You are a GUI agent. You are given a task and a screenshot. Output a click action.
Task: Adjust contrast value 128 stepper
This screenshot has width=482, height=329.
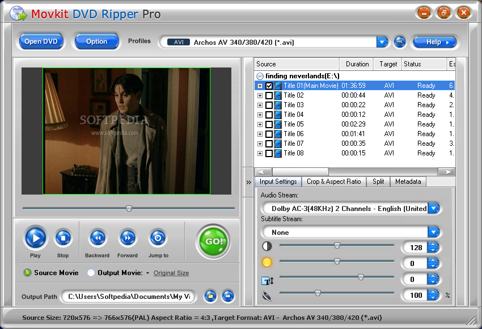coord(433,247)
